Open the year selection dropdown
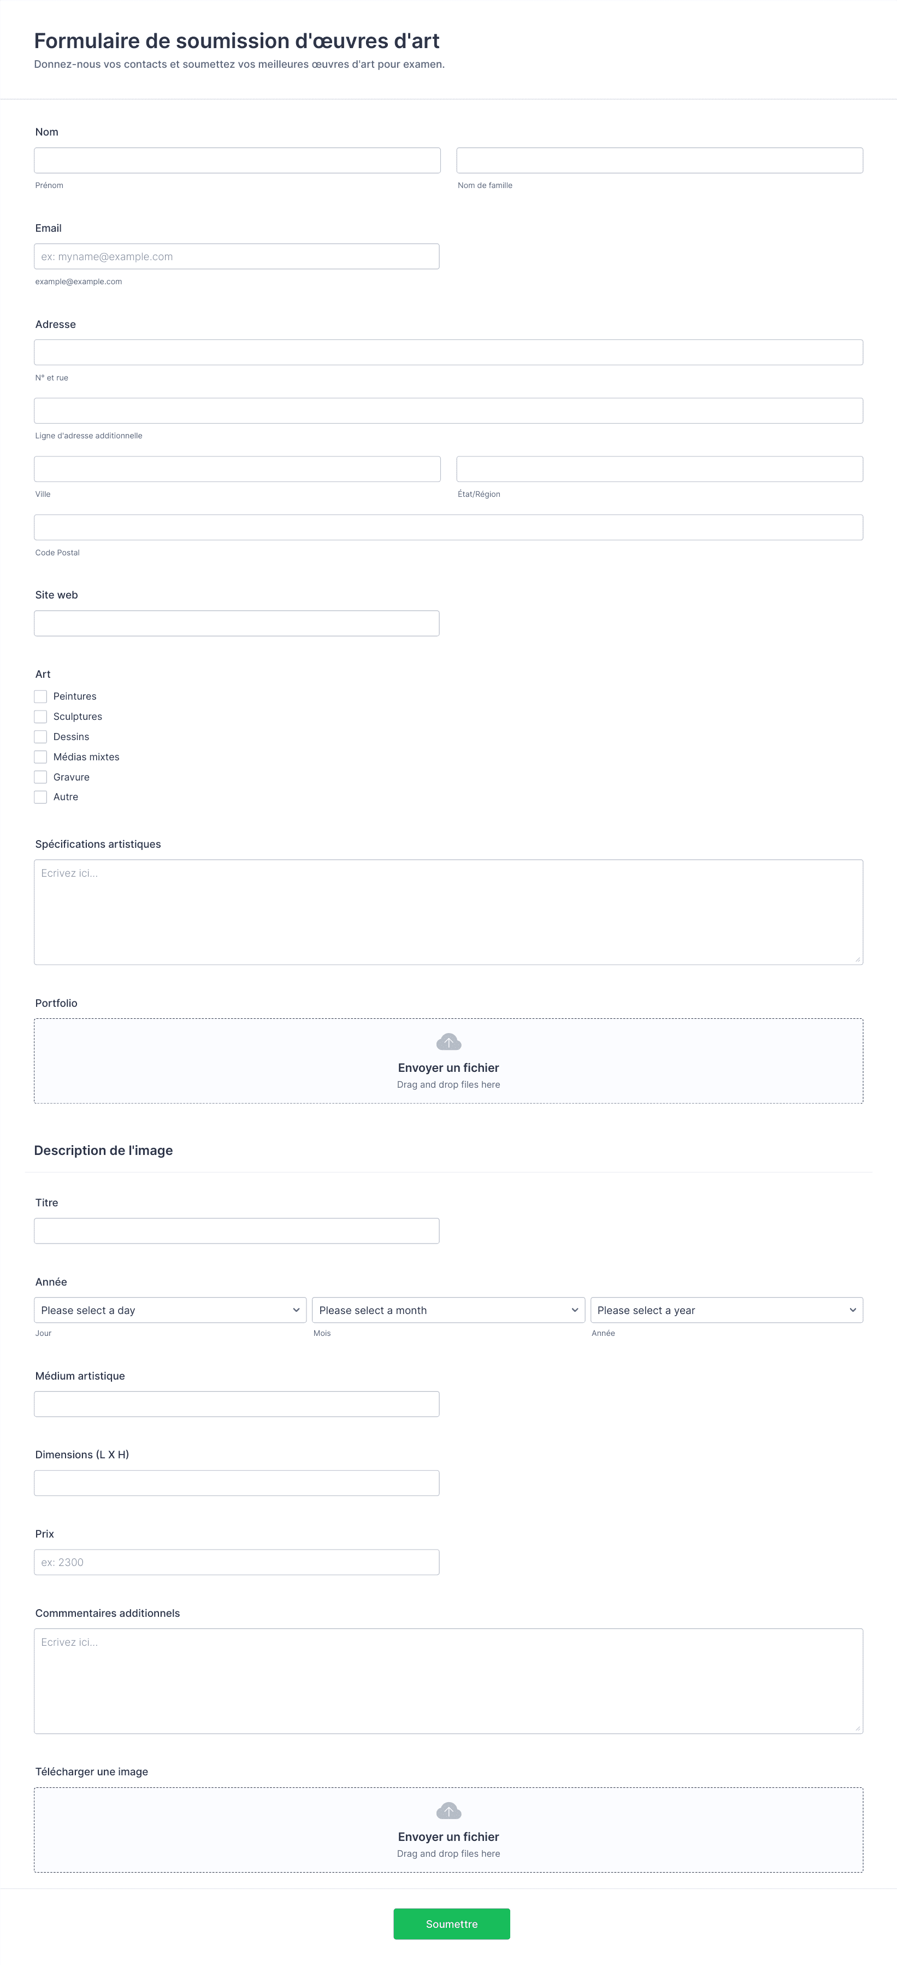The height and width of the screenshot is (1965, 897). [727, 1310]
